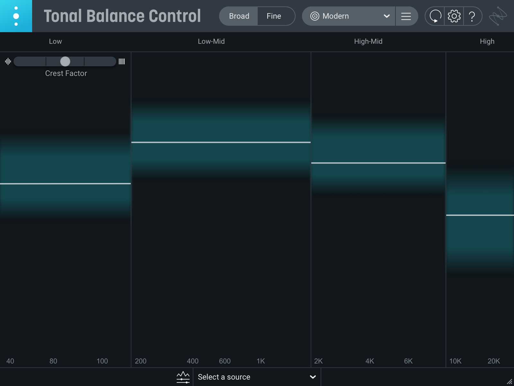Click the chevron on Select a source
Image resolution: width=514 pixels, height=386 pixels.
click(313, 377)
